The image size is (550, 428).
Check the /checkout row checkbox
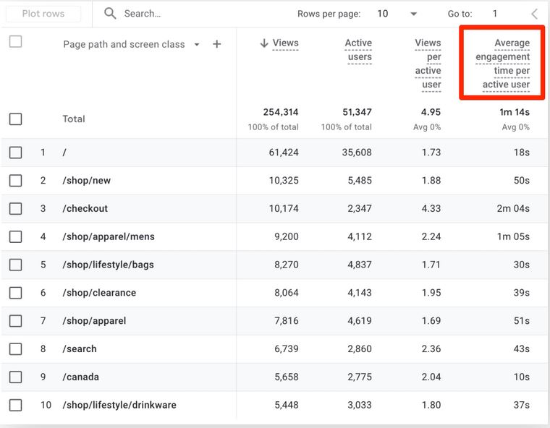coord(15,208)
